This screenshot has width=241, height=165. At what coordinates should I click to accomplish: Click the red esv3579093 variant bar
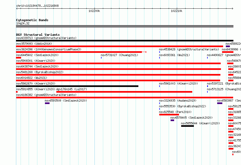tap(120, 46)
